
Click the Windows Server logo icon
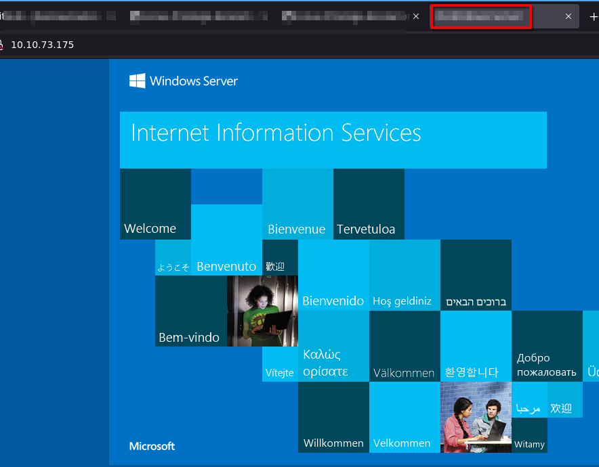[138, 81]
